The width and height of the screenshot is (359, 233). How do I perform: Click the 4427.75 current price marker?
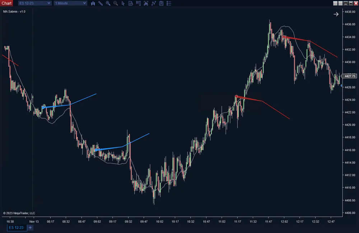(x=349, y=76)
